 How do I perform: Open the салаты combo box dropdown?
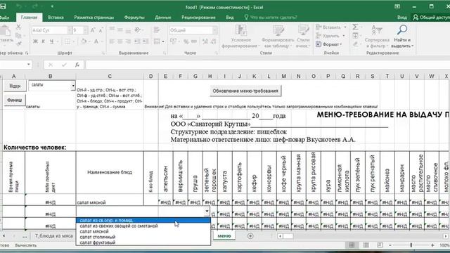(x=73, y=86)
